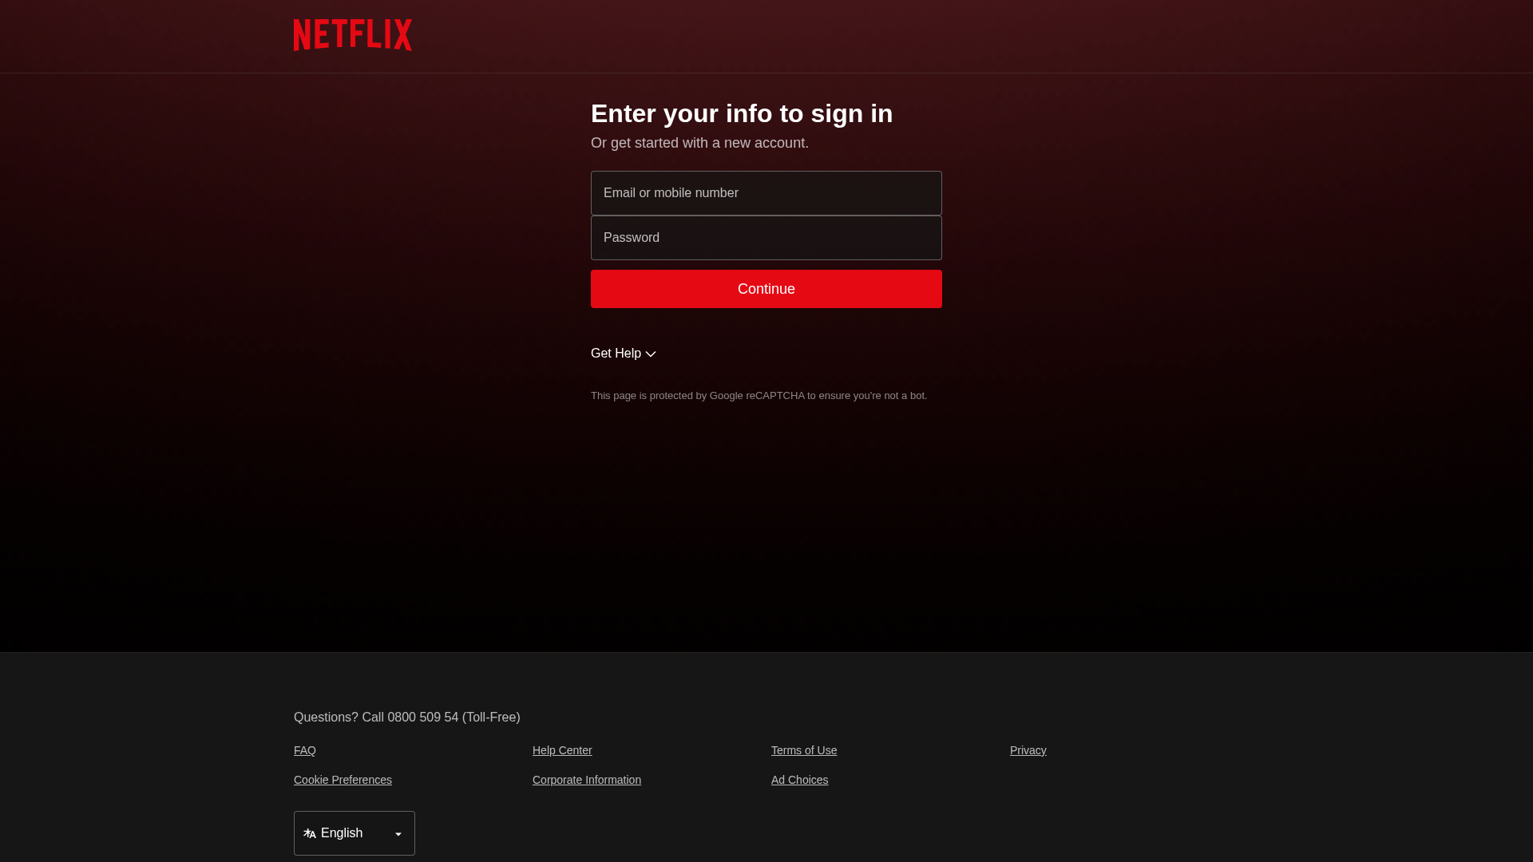Open the English language dropdown
This screenshot has height=862, width=1533.
click(355, 833)
